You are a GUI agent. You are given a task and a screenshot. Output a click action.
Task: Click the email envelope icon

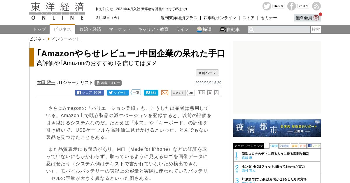165,93
